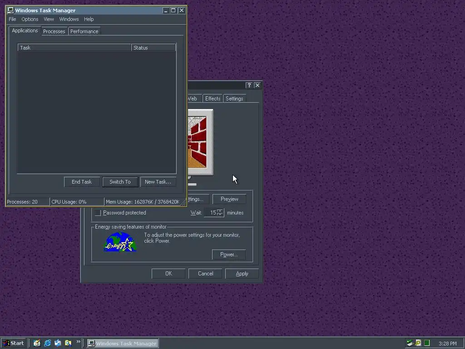Open the Options menu in Task Manager
This screenshot has height=349, width=465.
[30, 19]
